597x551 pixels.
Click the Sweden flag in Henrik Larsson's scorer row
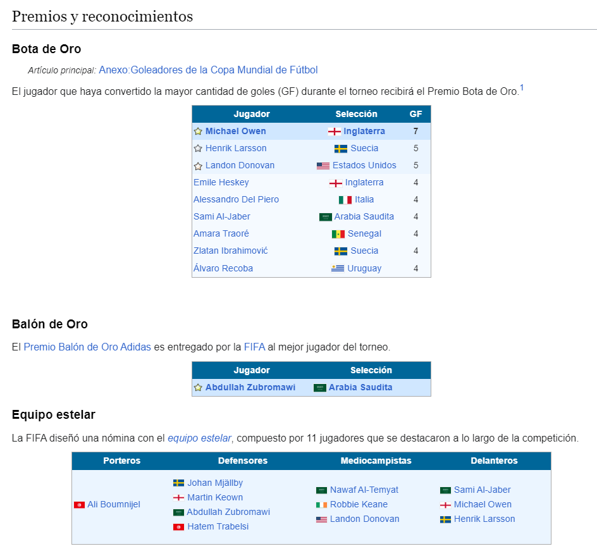(x=341, y=149)
